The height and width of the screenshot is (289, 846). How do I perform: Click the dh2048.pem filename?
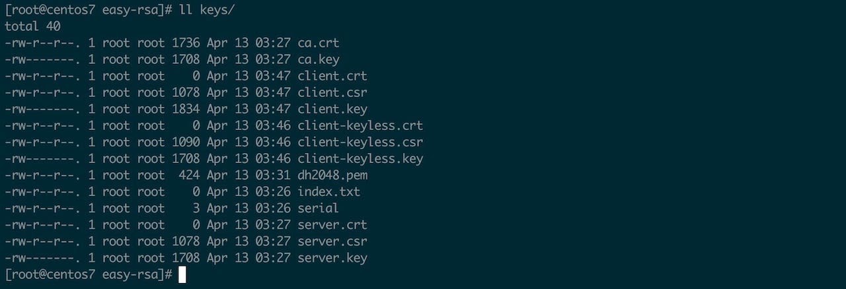click(x=332, y=175)
